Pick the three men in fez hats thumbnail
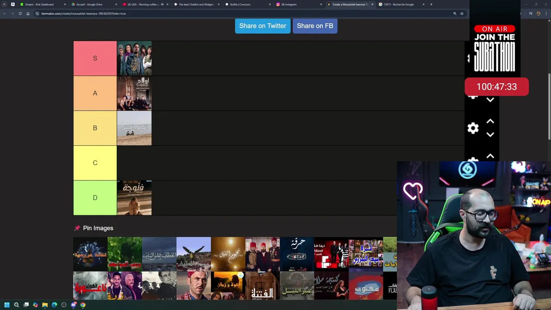The height and width of the screenshot is (310, 551). point(262,254)
